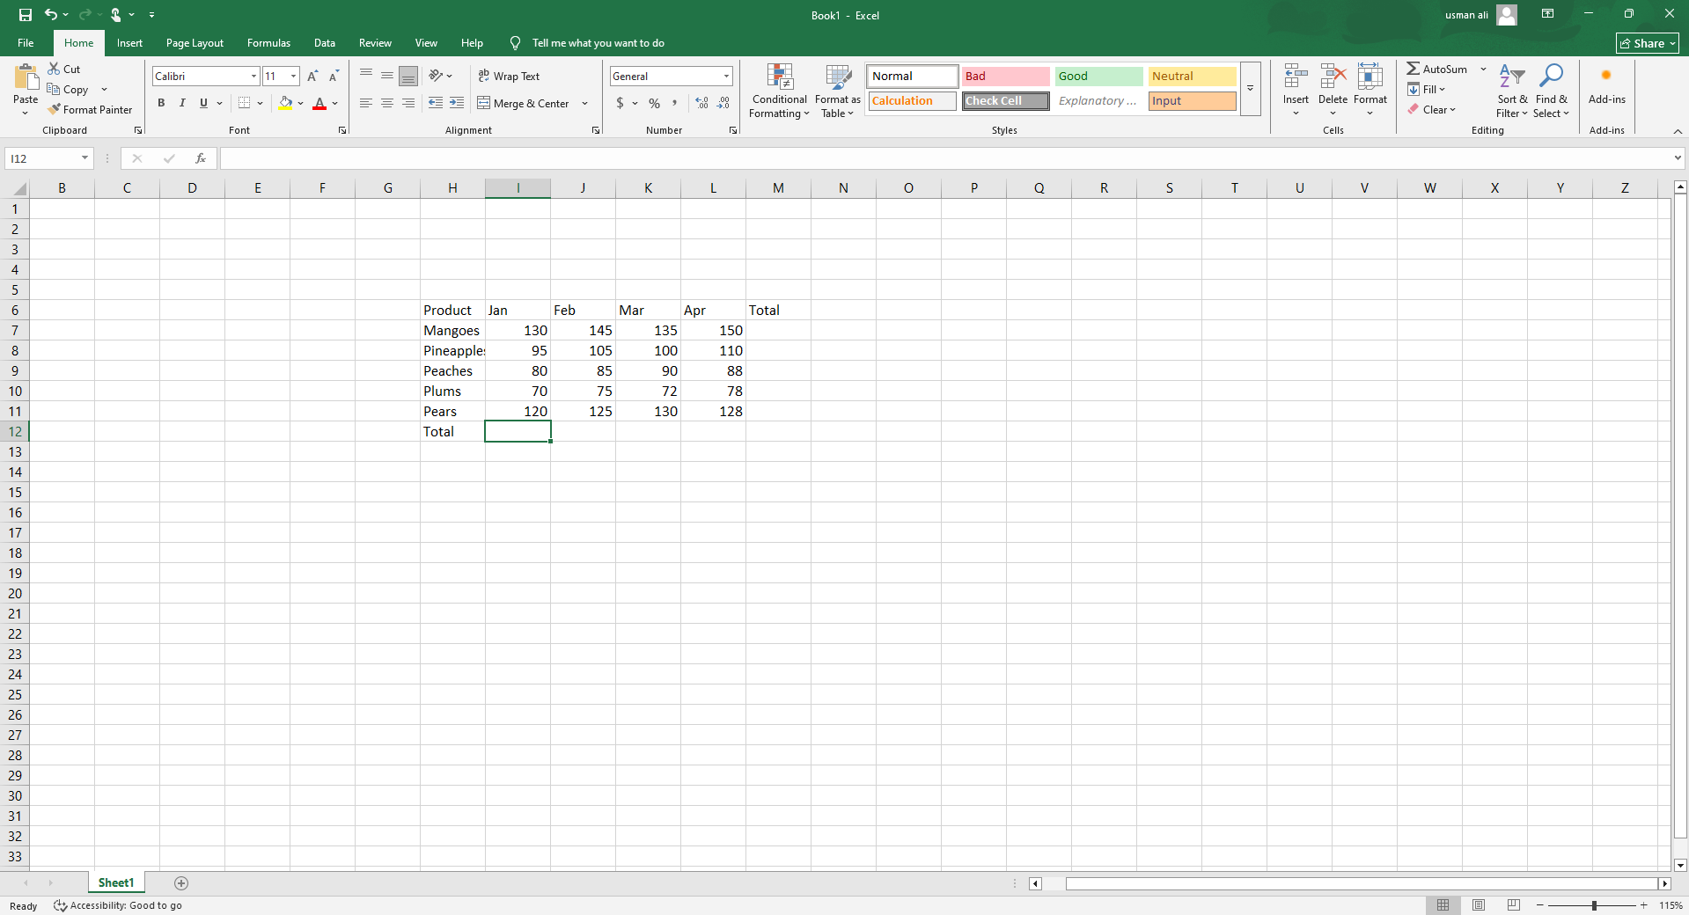The width and height of the screenshot is (1689, 915).
Task: Toggle Underline formatting
Action: 203,103
